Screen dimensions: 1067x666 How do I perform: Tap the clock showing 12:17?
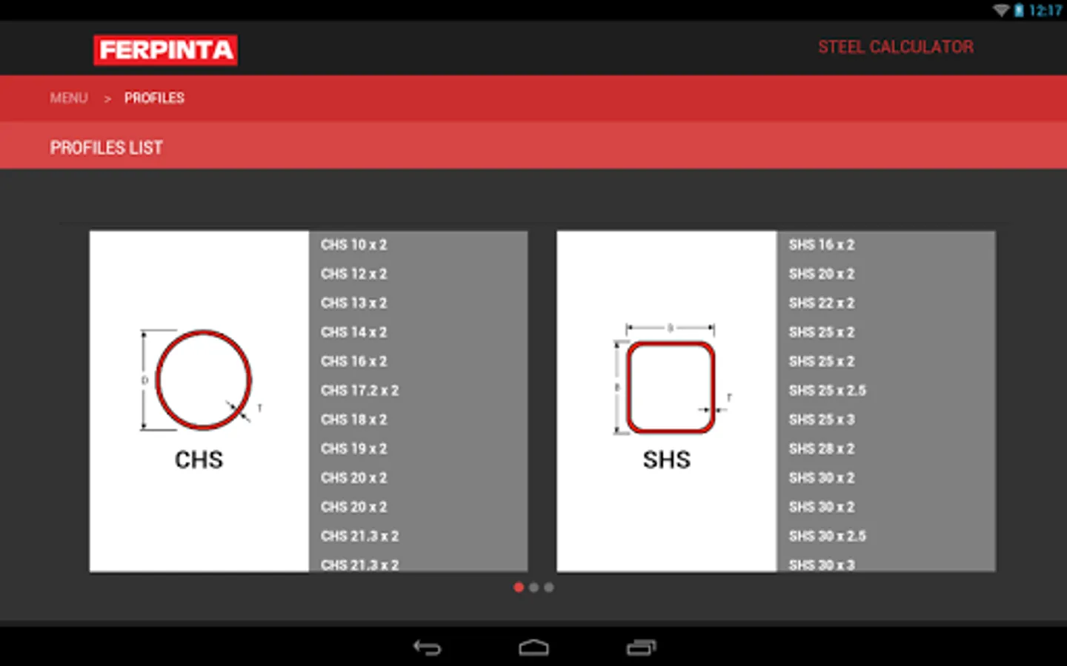(x=1045, y=10)
